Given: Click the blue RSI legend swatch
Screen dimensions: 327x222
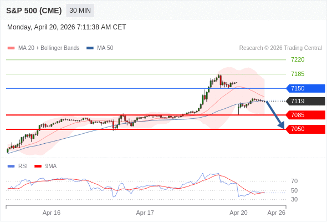Looking at the screenshot, I should tap(11, 167).
